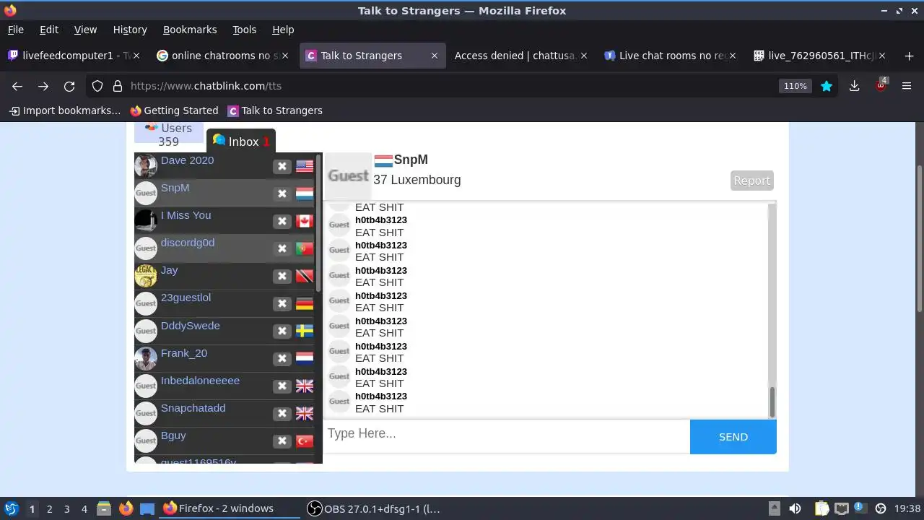The height and width of the screenshot is (520, 924).
Task: Click Jay's Legacy avatar thumbnail
Action: click(146, 276)
